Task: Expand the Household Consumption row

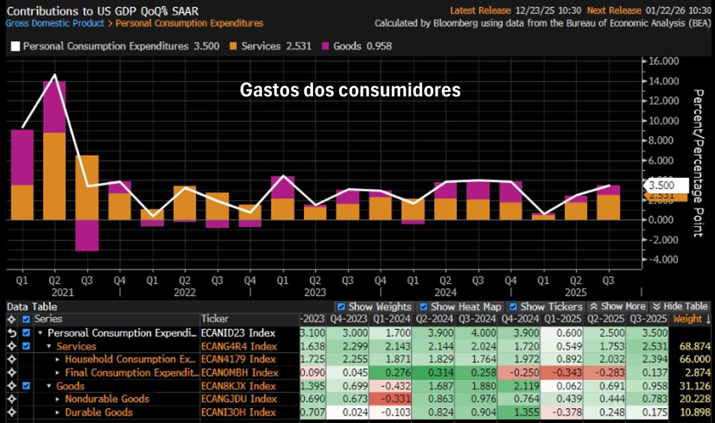Action: pyautogui.click(x=58, y=359)
